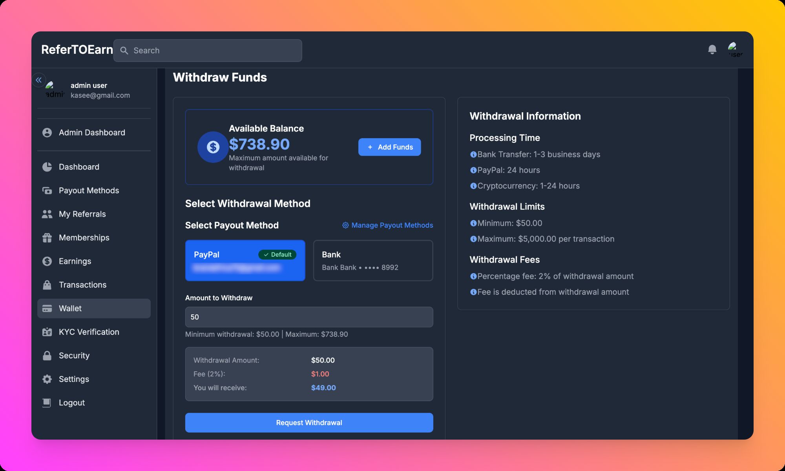The image size is (785, 471).
Task: Click the Settings gear icon in sidebar
Action: [x=47, y=379]
